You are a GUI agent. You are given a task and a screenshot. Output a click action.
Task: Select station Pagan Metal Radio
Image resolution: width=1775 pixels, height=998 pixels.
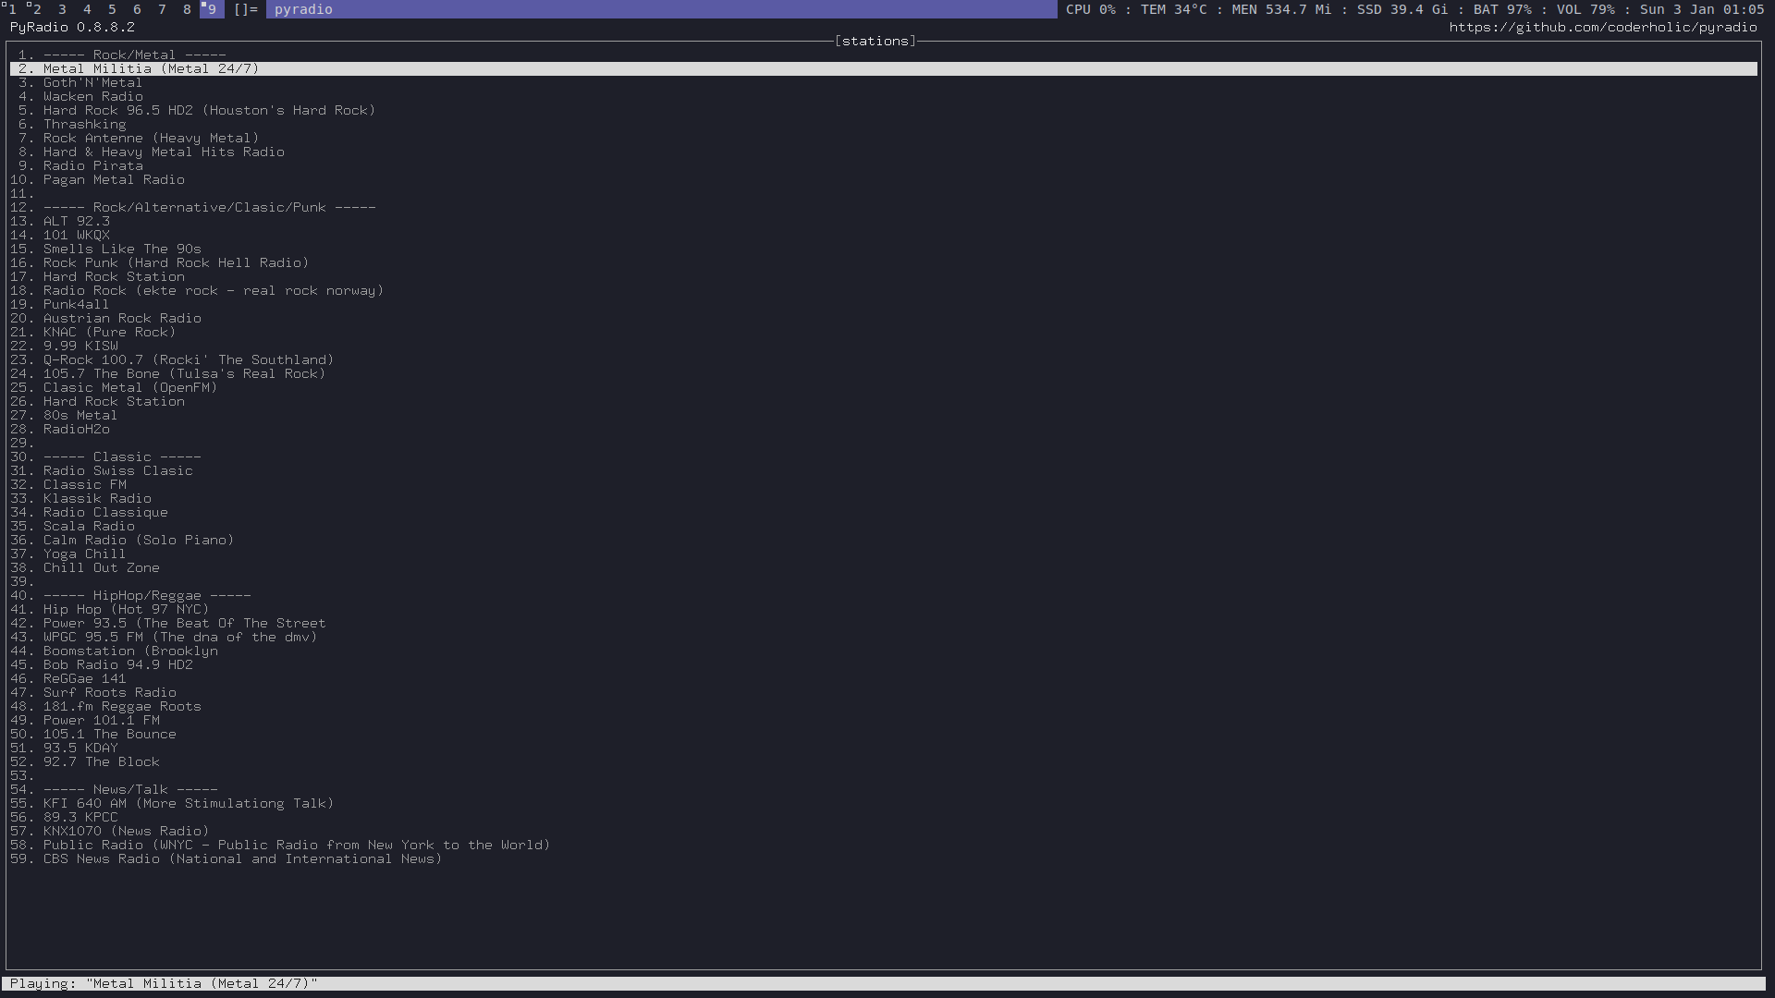[114, 179]
